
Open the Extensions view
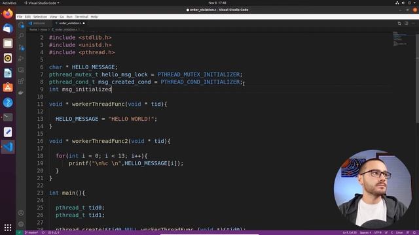tap(21, 81)
